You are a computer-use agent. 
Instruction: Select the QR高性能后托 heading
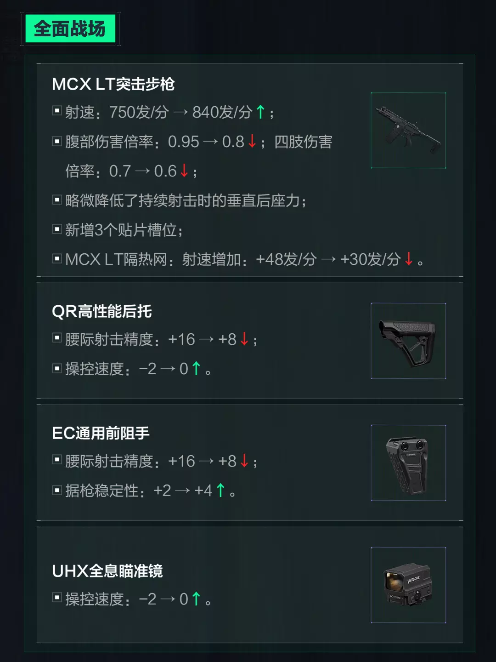(x=102, y=311)
